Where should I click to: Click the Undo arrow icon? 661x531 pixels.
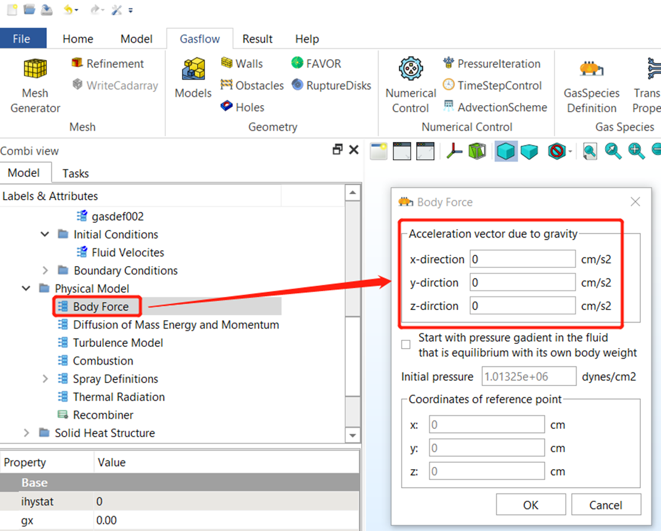tap(67, 10)
